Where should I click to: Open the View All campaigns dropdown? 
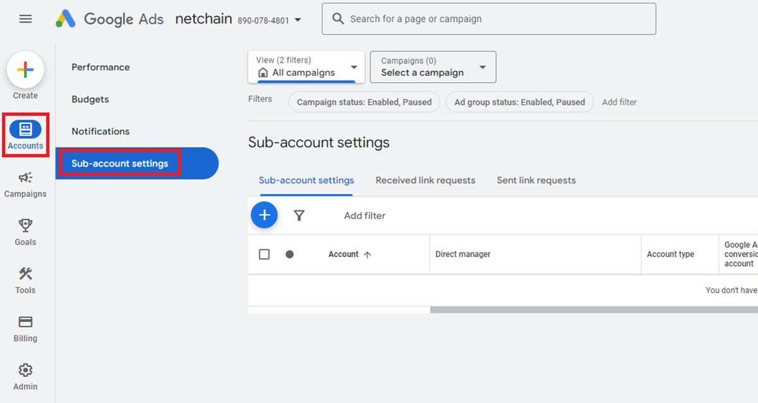(x=306, y=67)
